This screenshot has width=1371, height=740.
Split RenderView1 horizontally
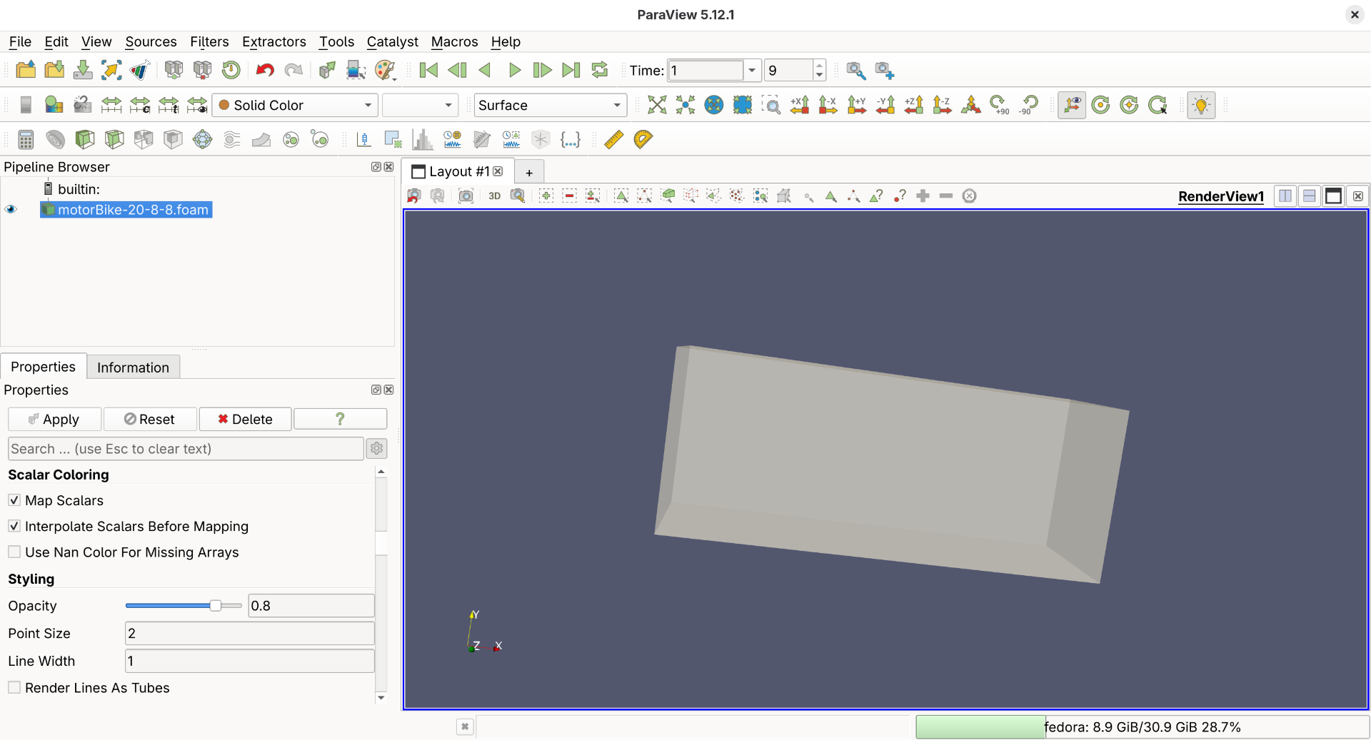1285,196
